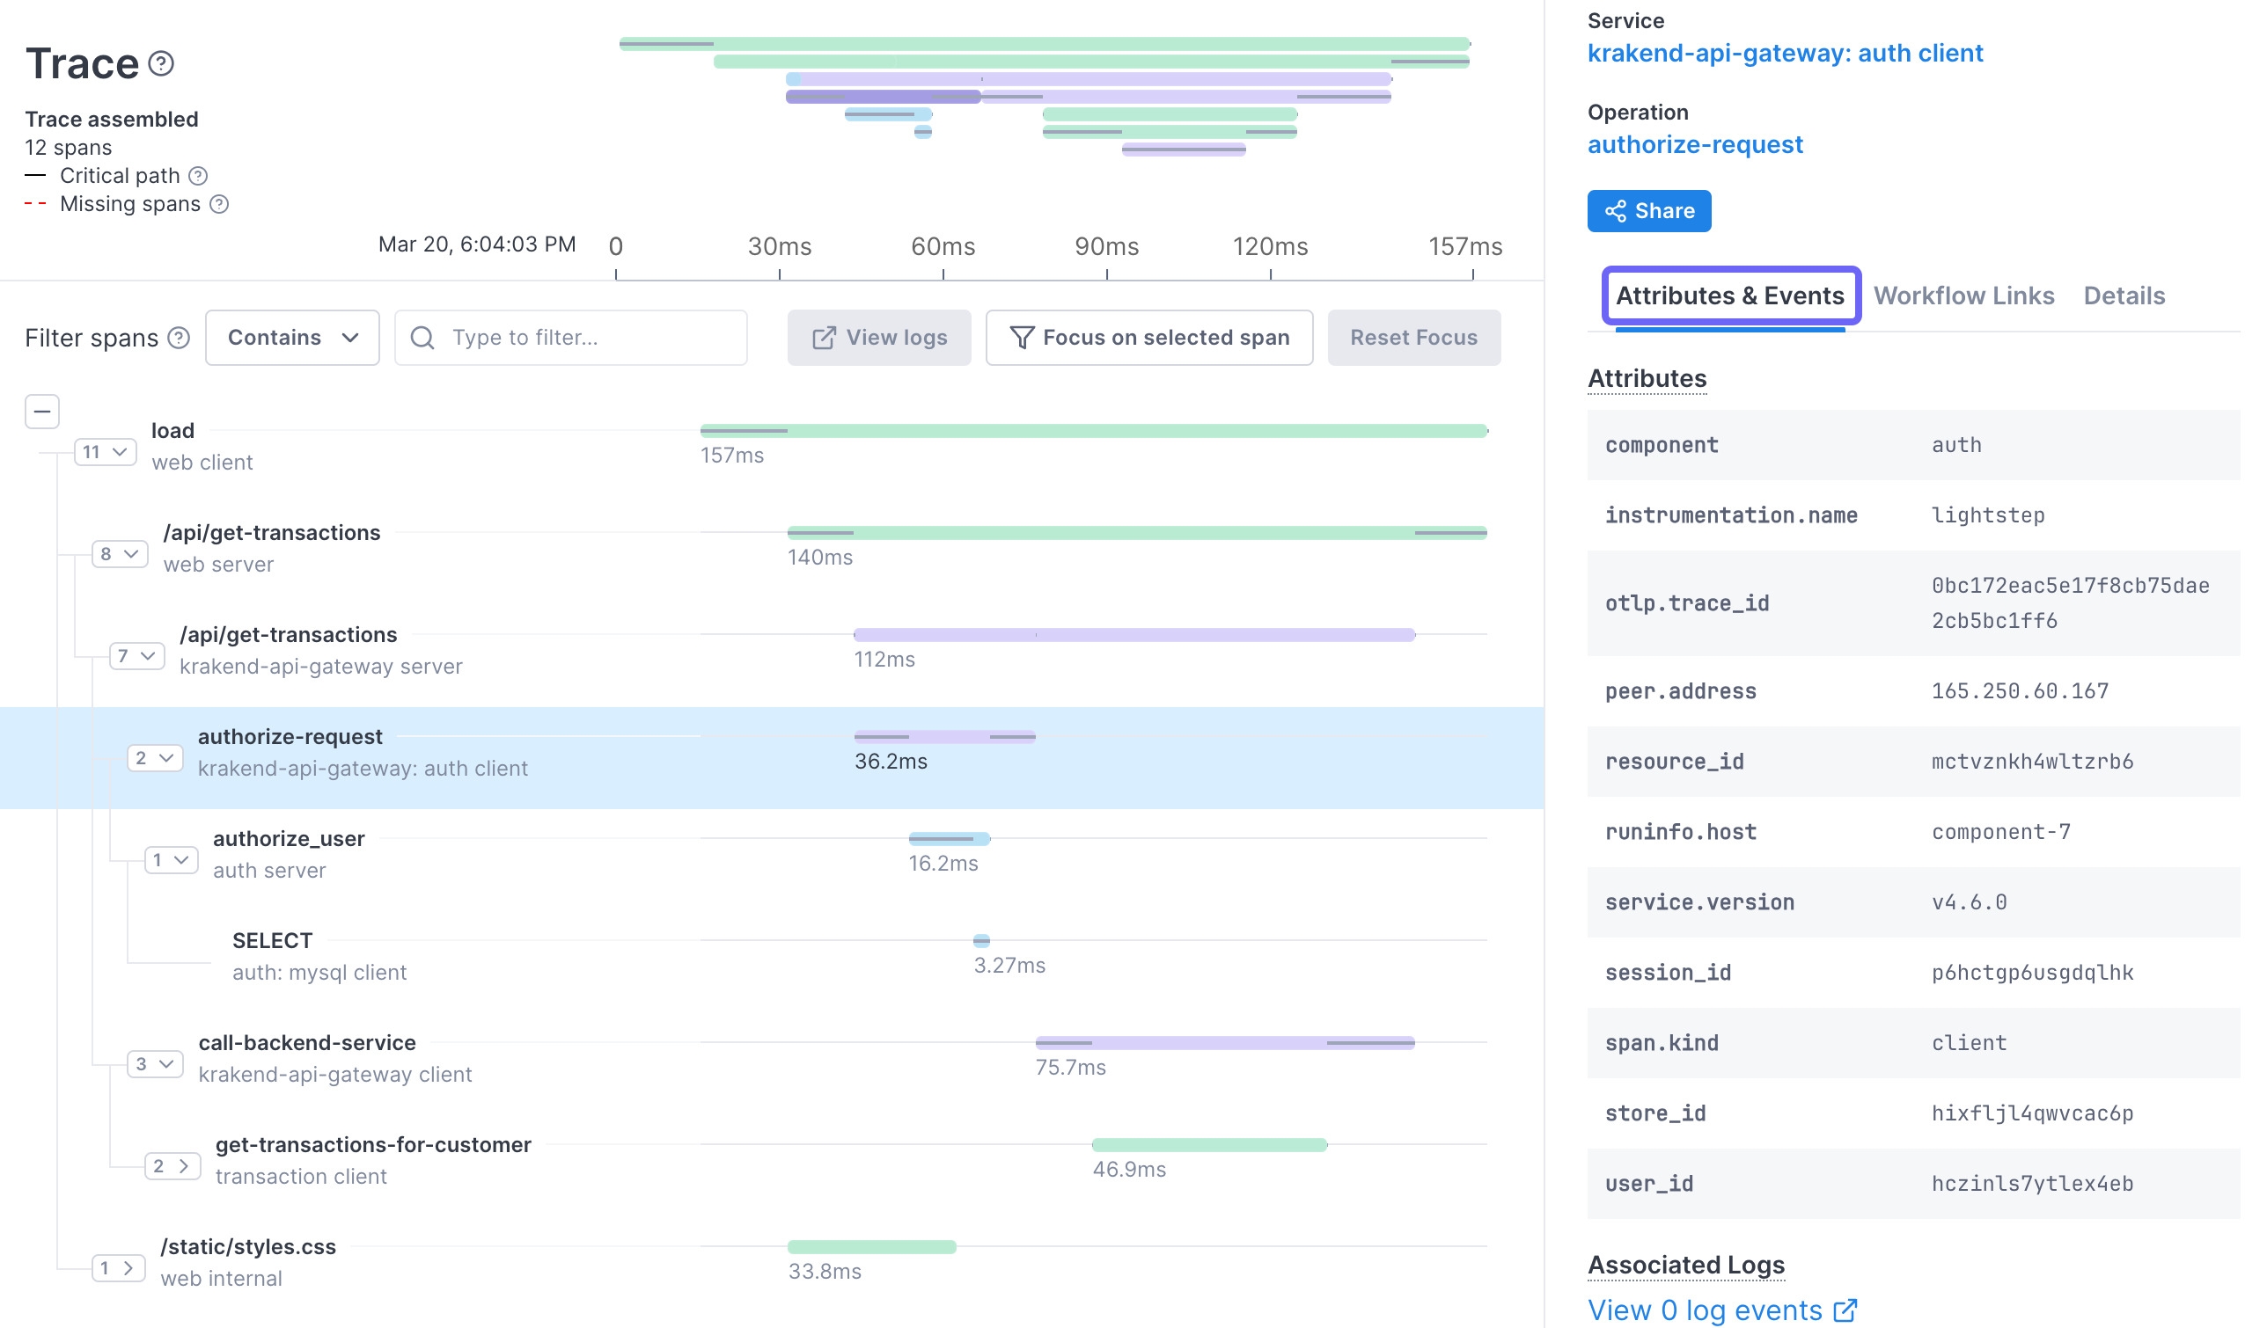Open the Trace help tooltip
The image size is (2267, 1328).
(162, 63)
